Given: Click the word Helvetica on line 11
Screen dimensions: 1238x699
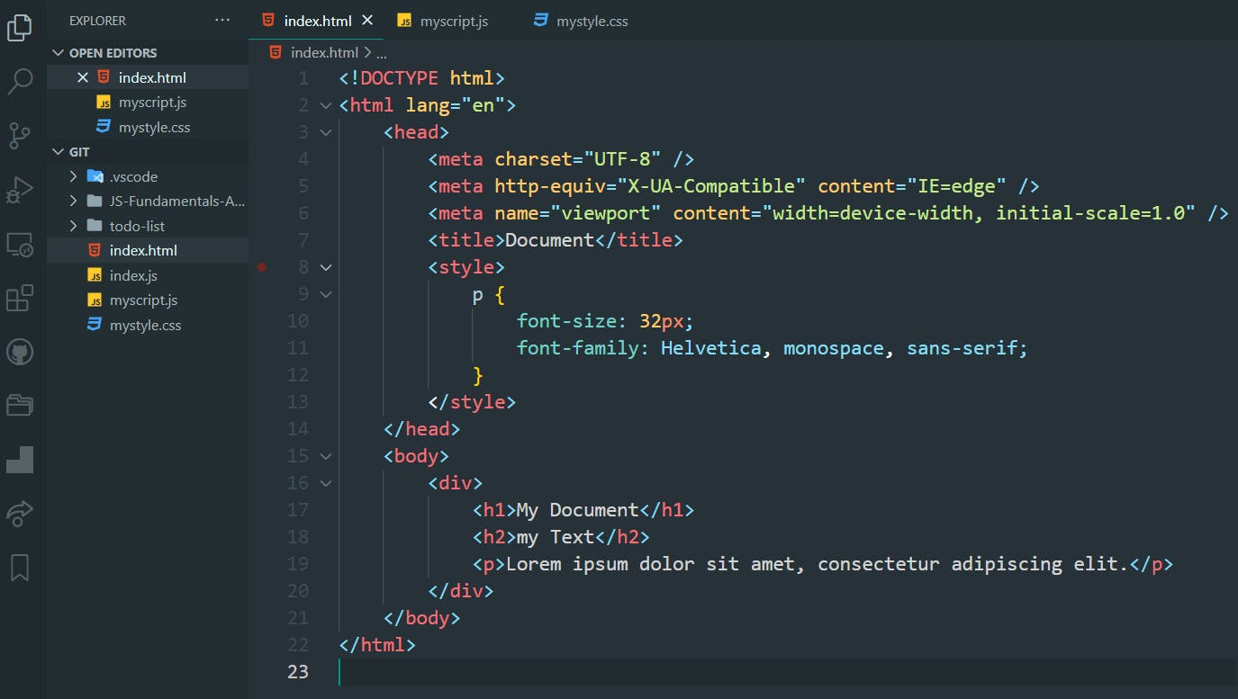Looking at the screenshot, I should click(710, 348).
